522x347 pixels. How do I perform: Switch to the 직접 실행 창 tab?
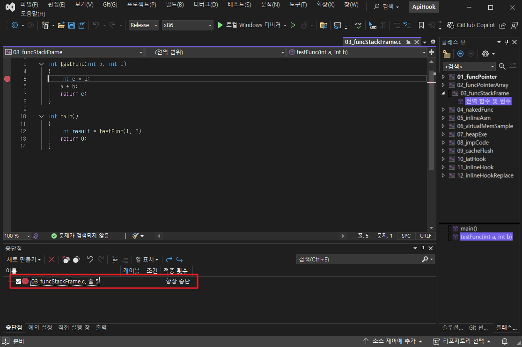pyautogui.click(x=74, y=328)
